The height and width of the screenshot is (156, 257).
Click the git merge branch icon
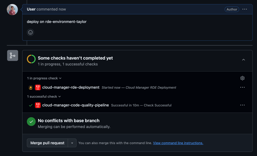[x=13, y=55]
